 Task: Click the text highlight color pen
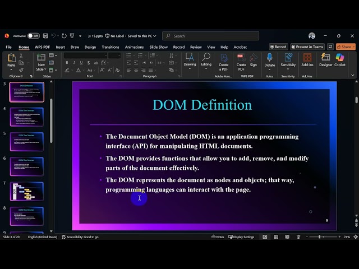click(67, 70)
